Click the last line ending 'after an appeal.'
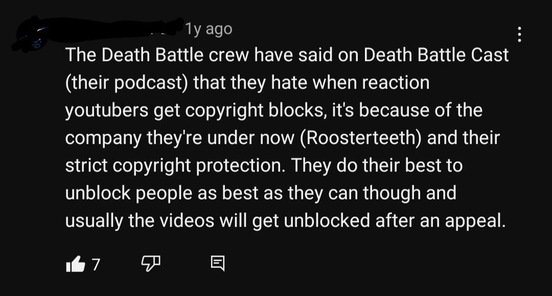This screenshot has height=296, width=552. (286, 221)
